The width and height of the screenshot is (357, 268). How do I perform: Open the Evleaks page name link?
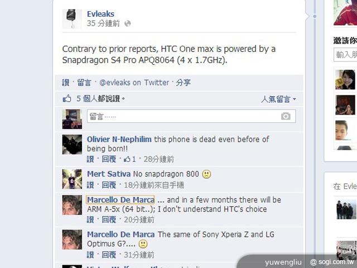[100, 14]
